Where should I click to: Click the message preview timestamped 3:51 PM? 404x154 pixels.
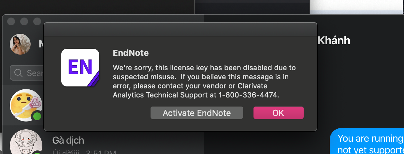84,151
